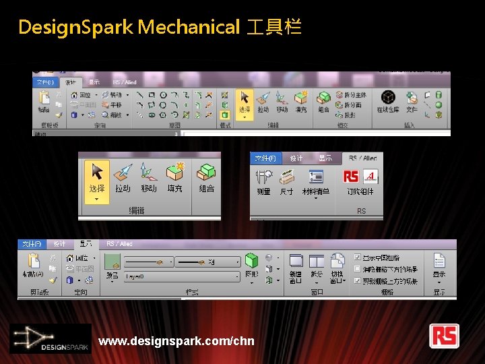This screenshot has width=485, height=364.
Task: Open 文件(F) tab in the RS / Allied ribbon
Action: (265, 158)
